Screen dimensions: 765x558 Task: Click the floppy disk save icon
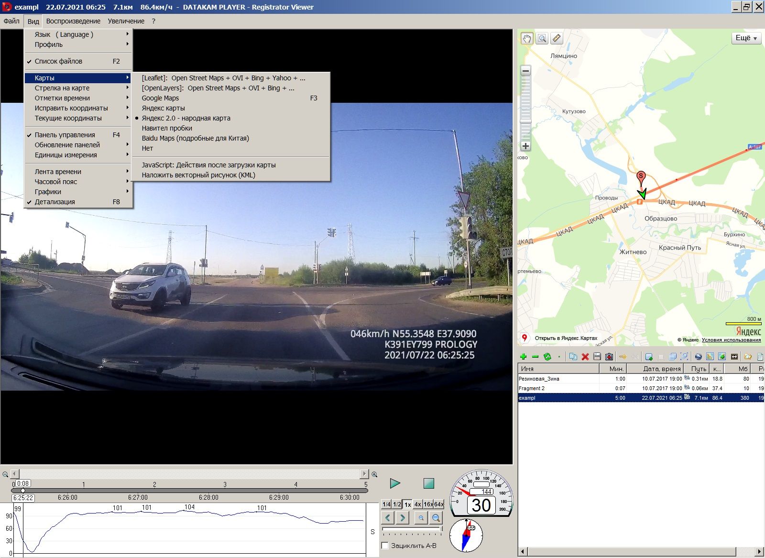597,357
